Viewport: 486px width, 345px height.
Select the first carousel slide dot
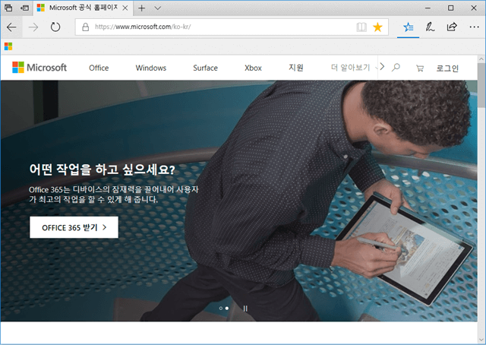tap(221, 309)
